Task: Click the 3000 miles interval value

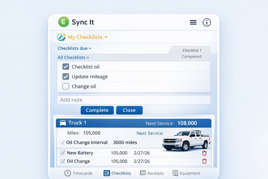Action: (125, 143)
